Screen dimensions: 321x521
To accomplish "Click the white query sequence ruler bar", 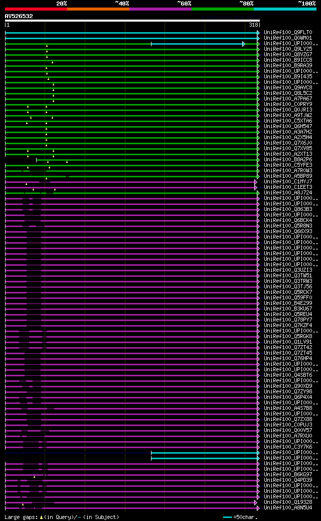I will (x=132, y=21).
